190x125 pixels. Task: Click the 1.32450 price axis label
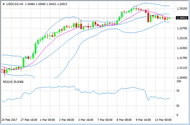coord(182,48)
